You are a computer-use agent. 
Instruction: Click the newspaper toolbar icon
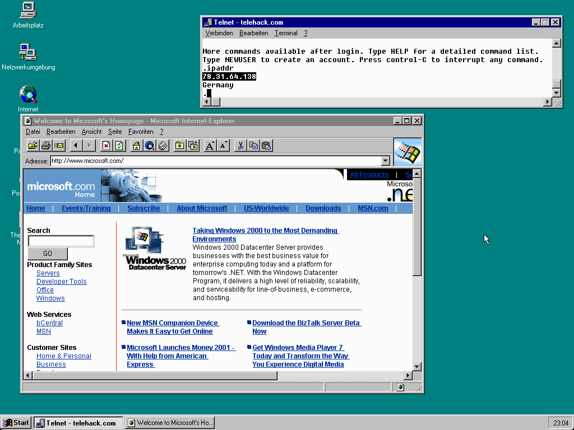163,146
